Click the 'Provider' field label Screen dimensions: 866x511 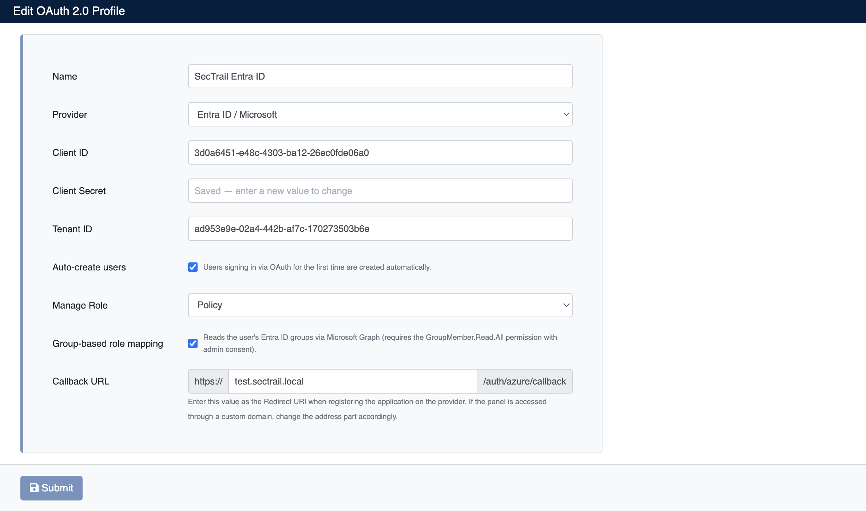(x=70, y=114)
